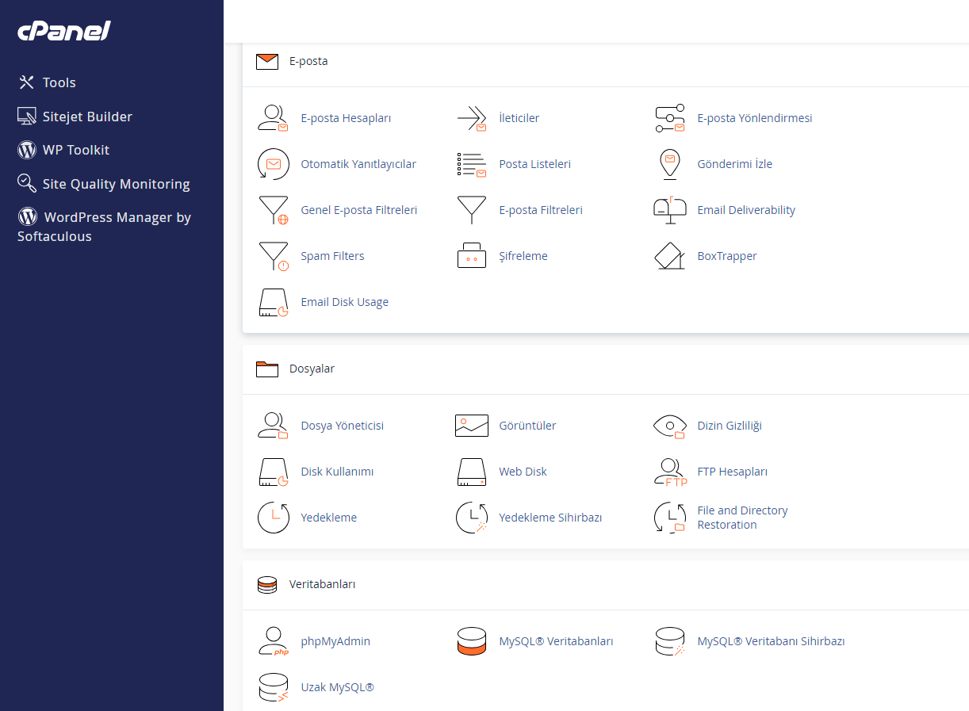This screenshot has width=969, height=711.
Task: Open the FTP Hesapları link
Action: pyautogui.click(x=733, y=472)
